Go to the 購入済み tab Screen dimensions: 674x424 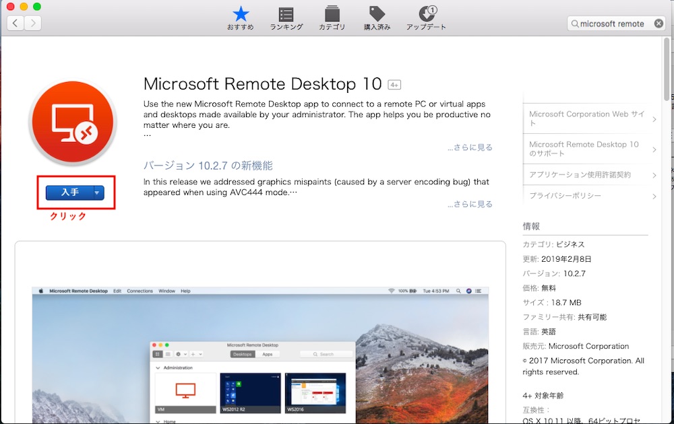pos(377,18)
